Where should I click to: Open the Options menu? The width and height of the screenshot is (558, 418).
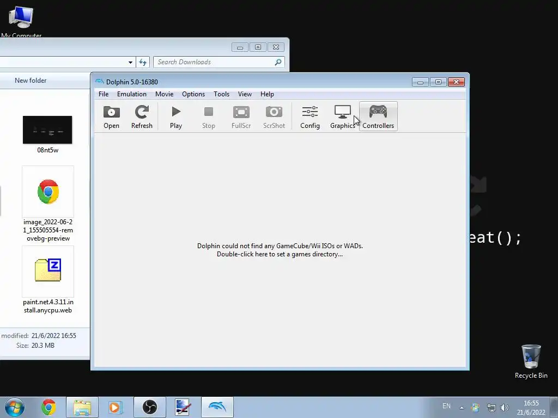pos(193,94)
